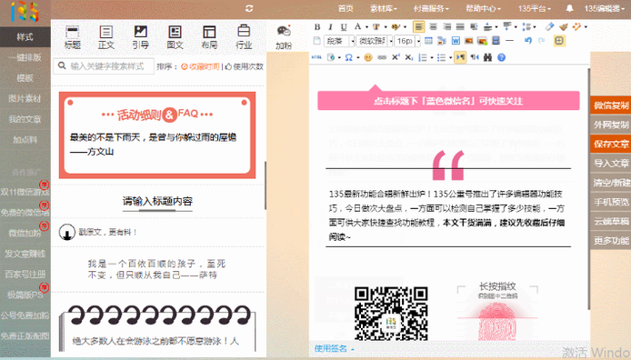Insert a table using the table icon
Image resolution: width=631 pixels, height=360 pixels.
428,41
